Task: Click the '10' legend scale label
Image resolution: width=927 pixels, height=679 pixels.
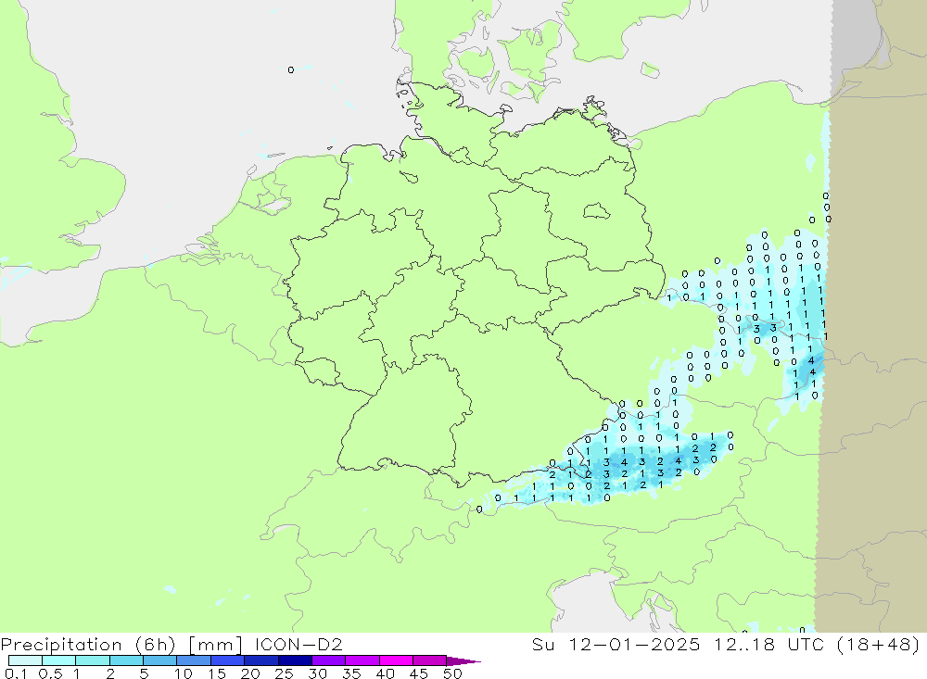Action: pos(184,673)
